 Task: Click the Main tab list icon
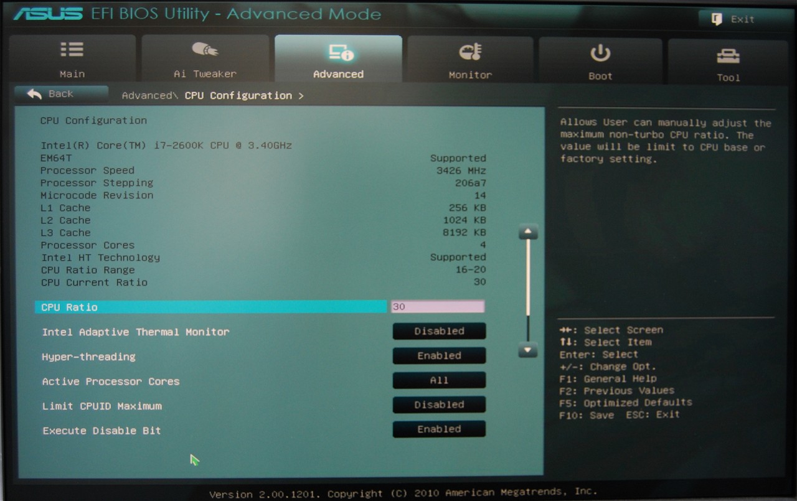[x=72, y=50]
